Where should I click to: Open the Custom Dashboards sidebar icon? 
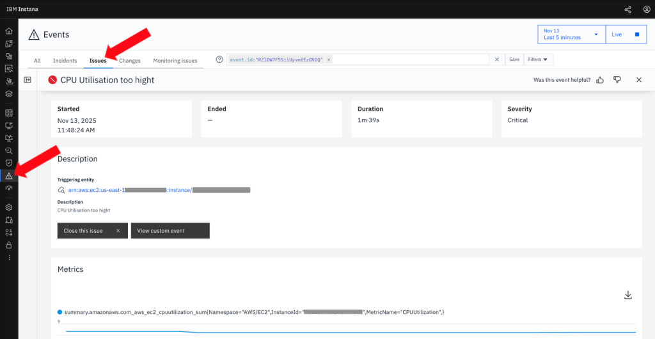coord(9,113)
